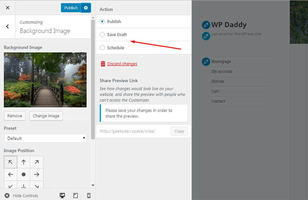The height and width of the screenshot is (200, 308).
Task: Click the blue Publish button
Action: coord(71,8)
